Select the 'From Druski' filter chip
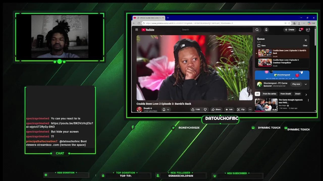The width and height of the screenshot is (323, 181). coord(286,94)
